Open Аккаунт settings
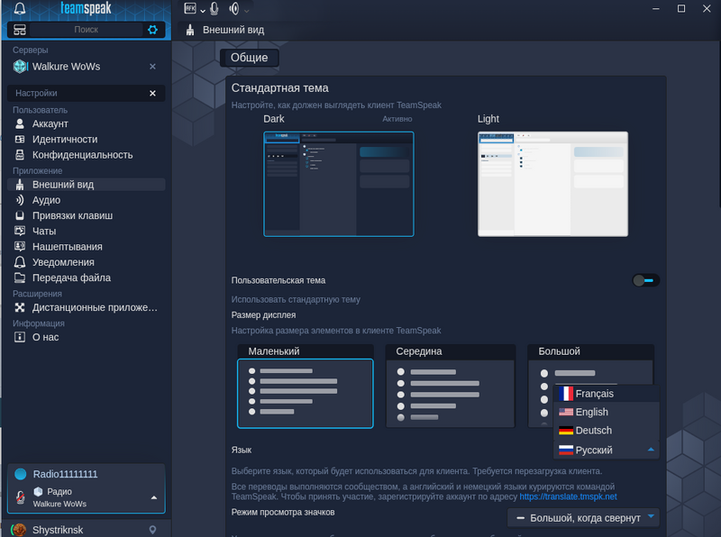Image resolution: width=721 pixels, height=537 pixels. tap(86, 123)
